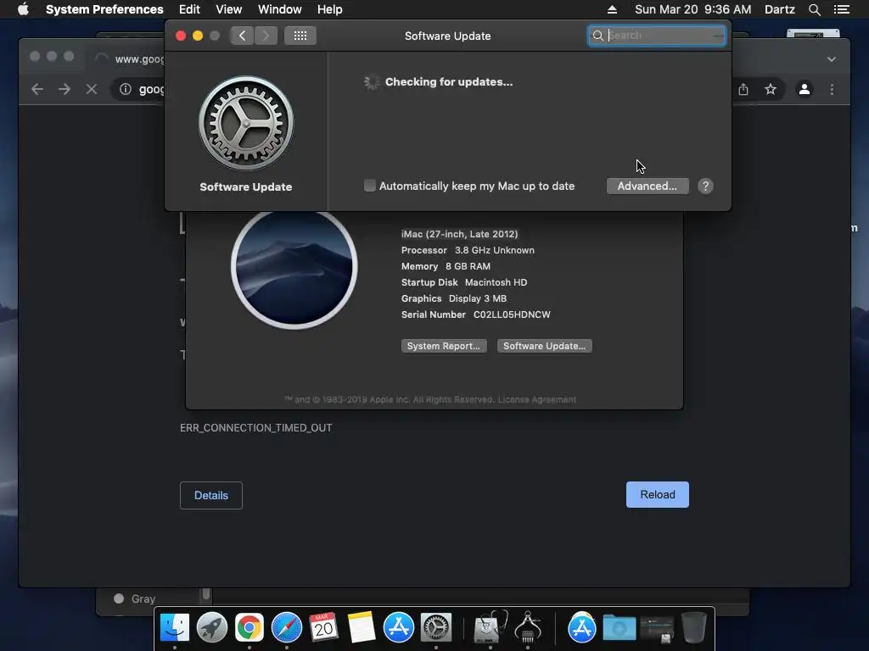The height and width of the screenshot is (651, 869).
Task: Click the Advanced... button
Action: click(648, 186)
